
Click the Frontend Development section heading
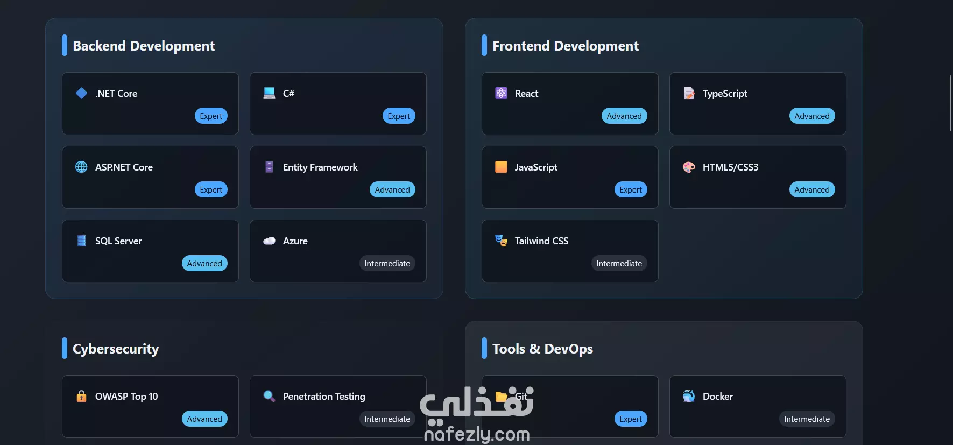click(x=566, y=46)
